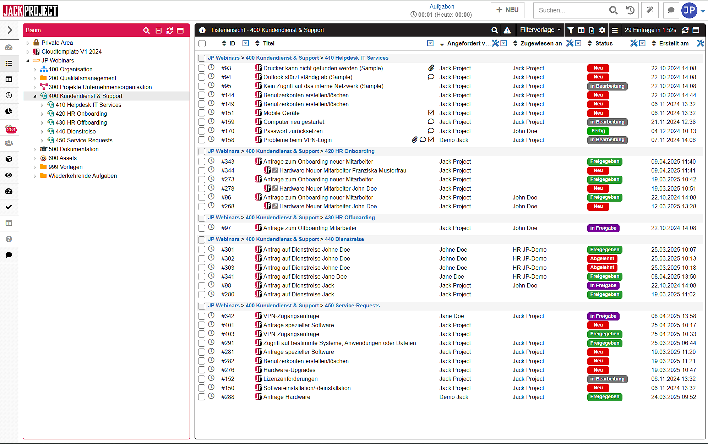708x444 pixels.
Task: Check the checkbox for row #301
Action: [202, 250]
